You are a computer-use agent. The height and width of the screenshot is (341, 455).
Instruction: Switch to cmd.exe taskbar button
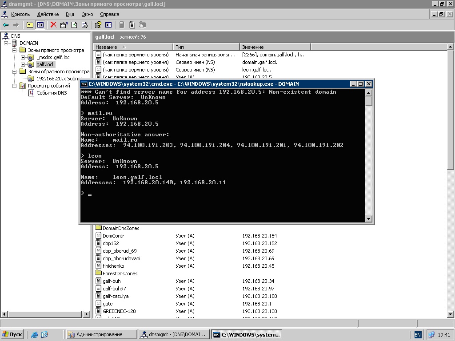click(246, 335)
